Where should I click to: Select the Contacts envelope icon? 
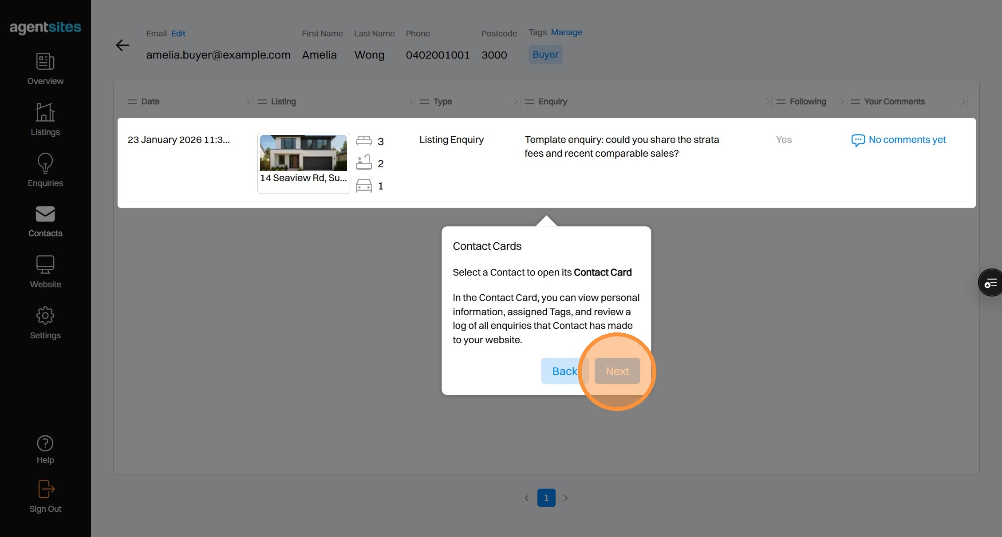click(x=45, y=214)
